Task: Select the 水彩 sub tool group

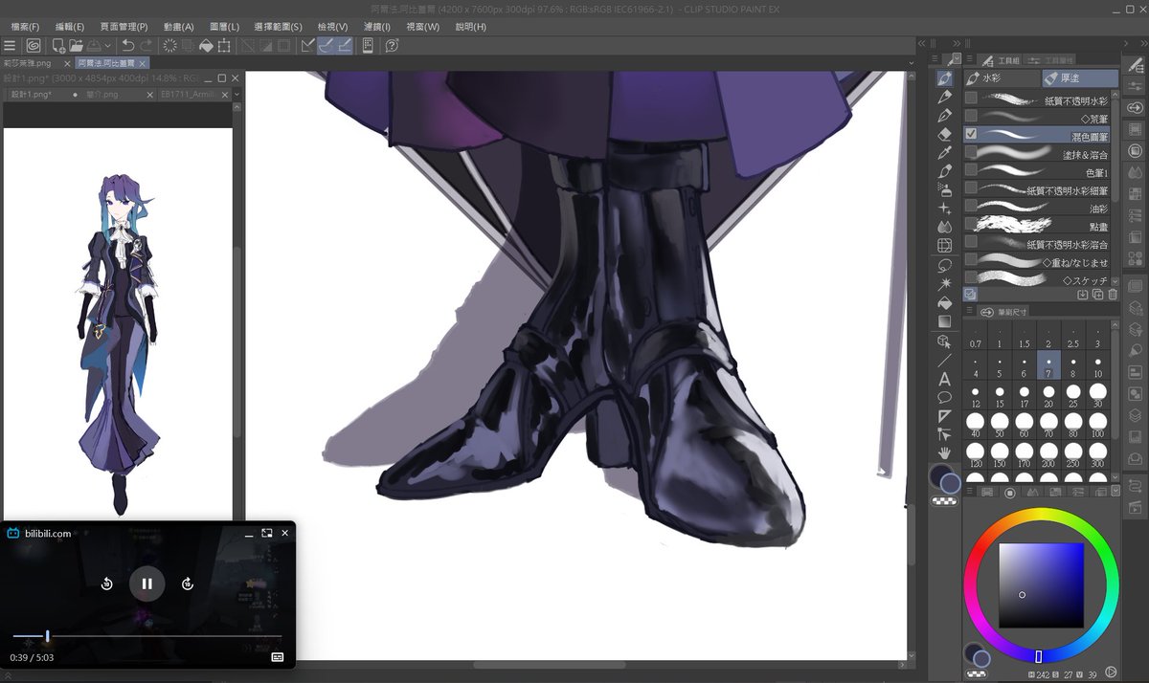Action: [1002, 79]
